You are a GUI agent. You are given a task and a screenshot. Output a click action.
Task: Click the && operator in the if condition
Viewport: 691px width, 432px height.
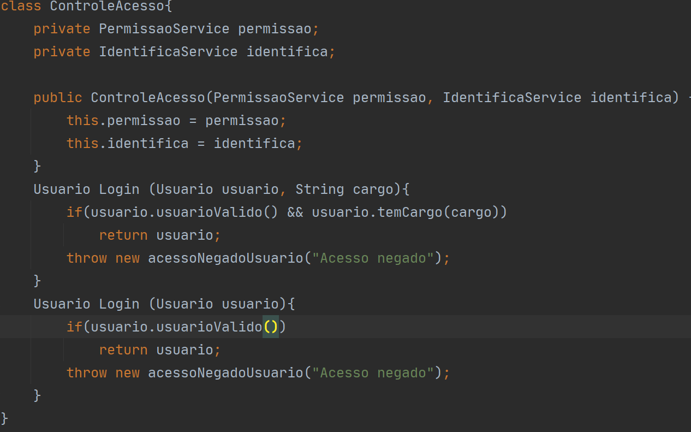295,212
